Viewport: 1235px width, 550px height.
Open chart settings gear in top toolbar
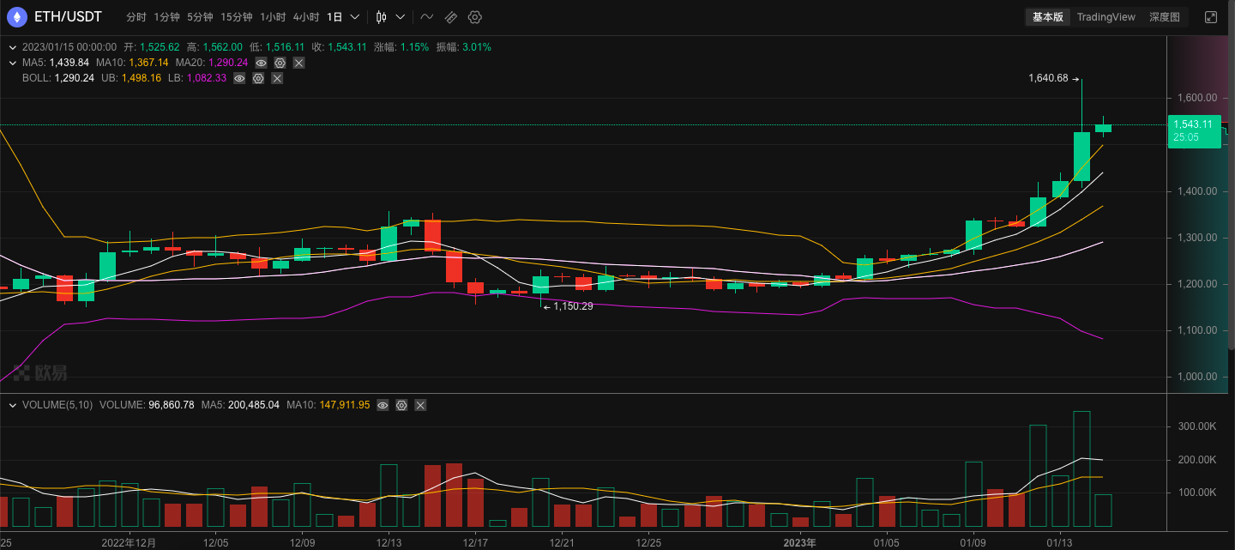click(474, 17)
